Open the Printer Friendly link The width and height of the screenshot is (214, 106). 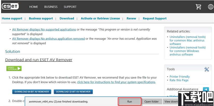(x=179, y=77)
